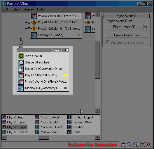Screen dimensions: 154x149
Task: Click the Shape 01 cube icon
Action: pos(21,63)
